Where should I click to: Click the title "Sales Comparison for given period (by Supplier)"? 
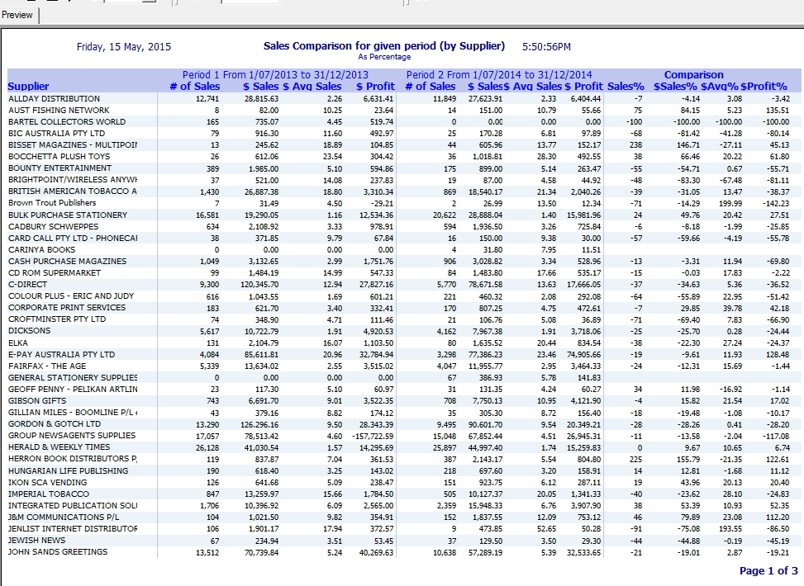point(384,46)
